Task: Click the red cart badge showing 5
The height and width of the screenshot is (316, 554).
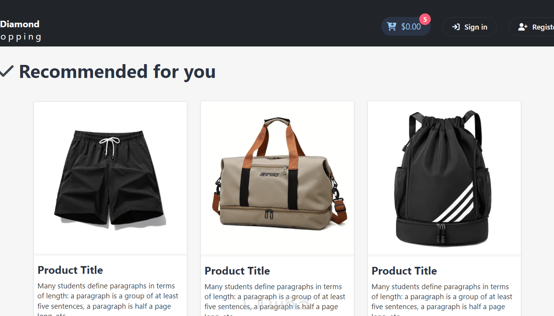Action: click(425, 20)
